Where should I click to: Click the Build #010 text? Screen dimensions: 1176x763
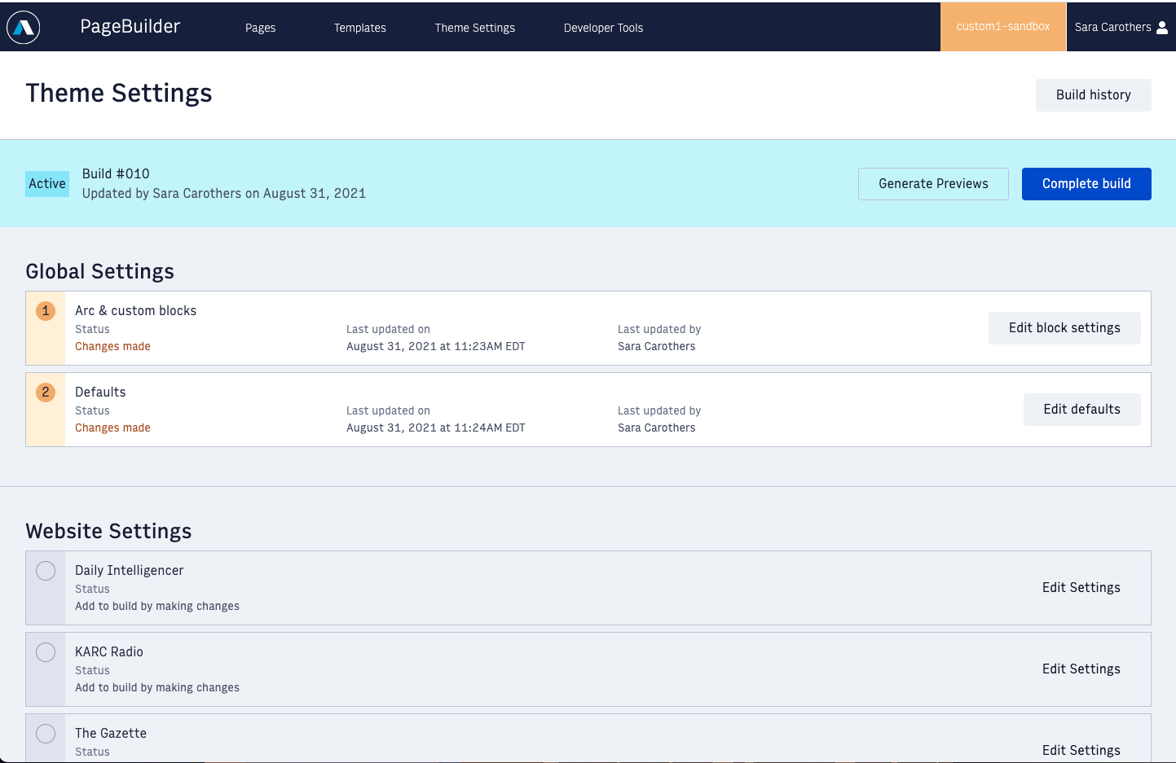tap(116, 174)
